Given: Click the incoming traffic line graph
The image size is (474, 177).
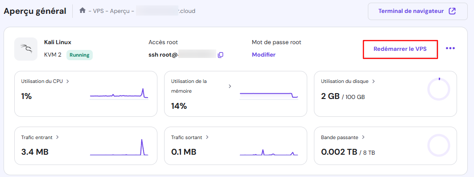Looking at the screenshot, I should point(119,147).
